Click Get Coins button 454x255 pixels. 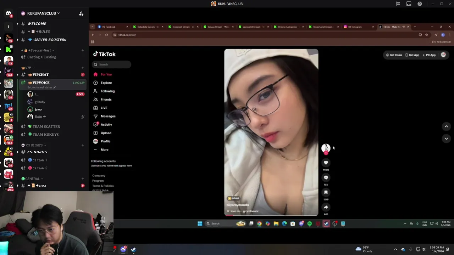click(x=394, y=55)
